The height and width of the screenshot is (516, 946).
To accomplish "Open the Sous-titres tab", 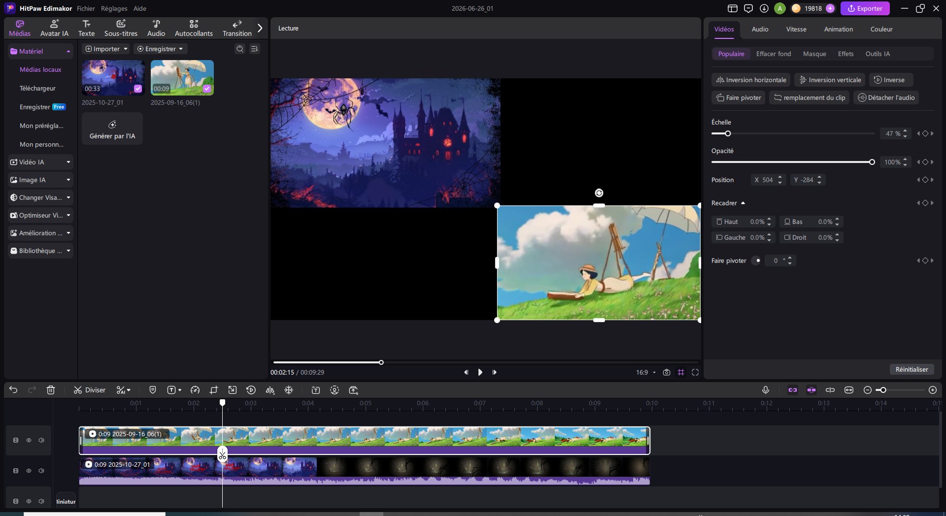I will (x=121, y=28).
